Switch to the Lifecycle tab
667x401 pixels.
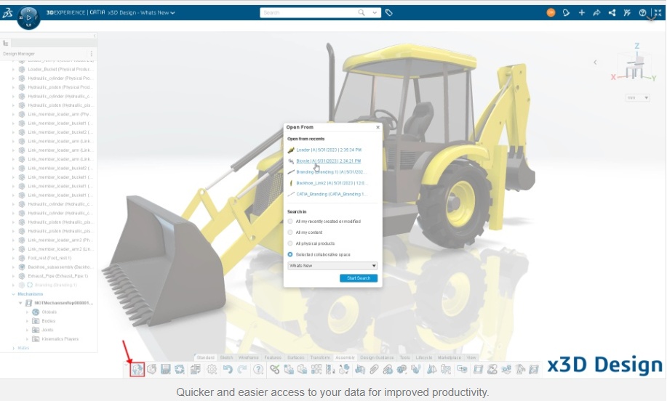pos(423,357)
